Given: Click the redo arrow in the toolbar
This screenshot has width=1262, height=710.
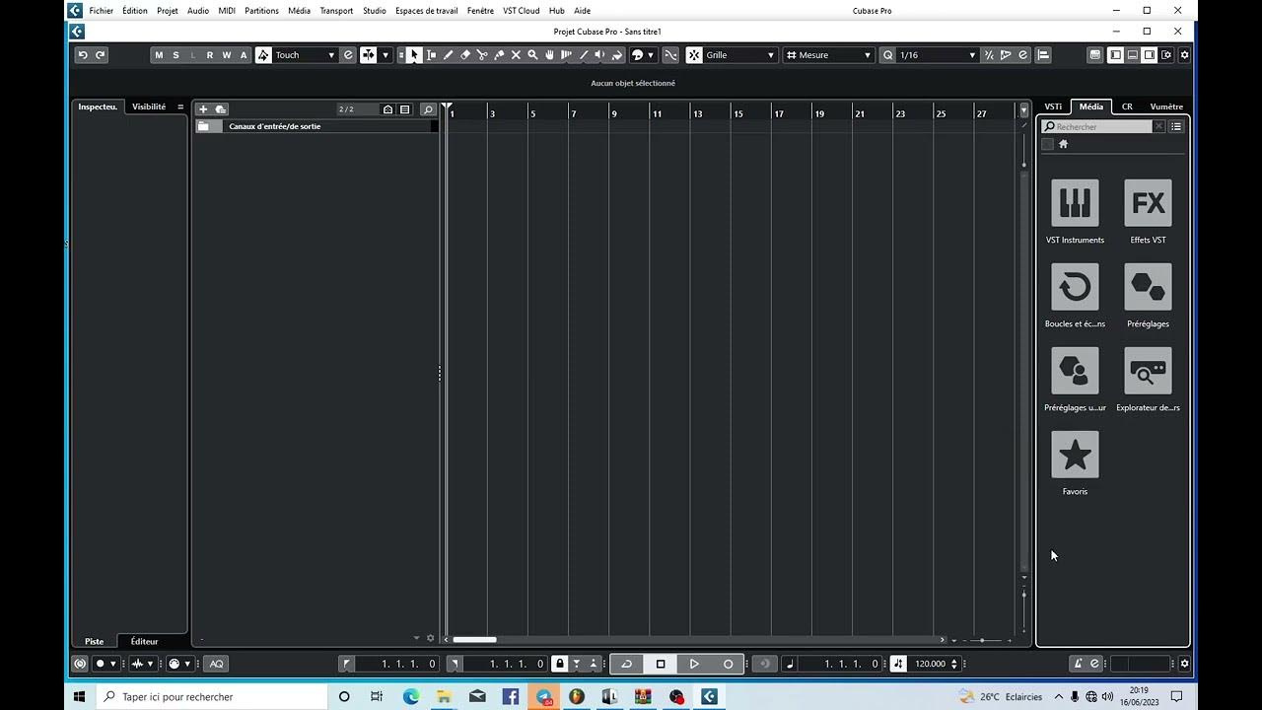Looking at the screenshot, I should click(100, 55).
